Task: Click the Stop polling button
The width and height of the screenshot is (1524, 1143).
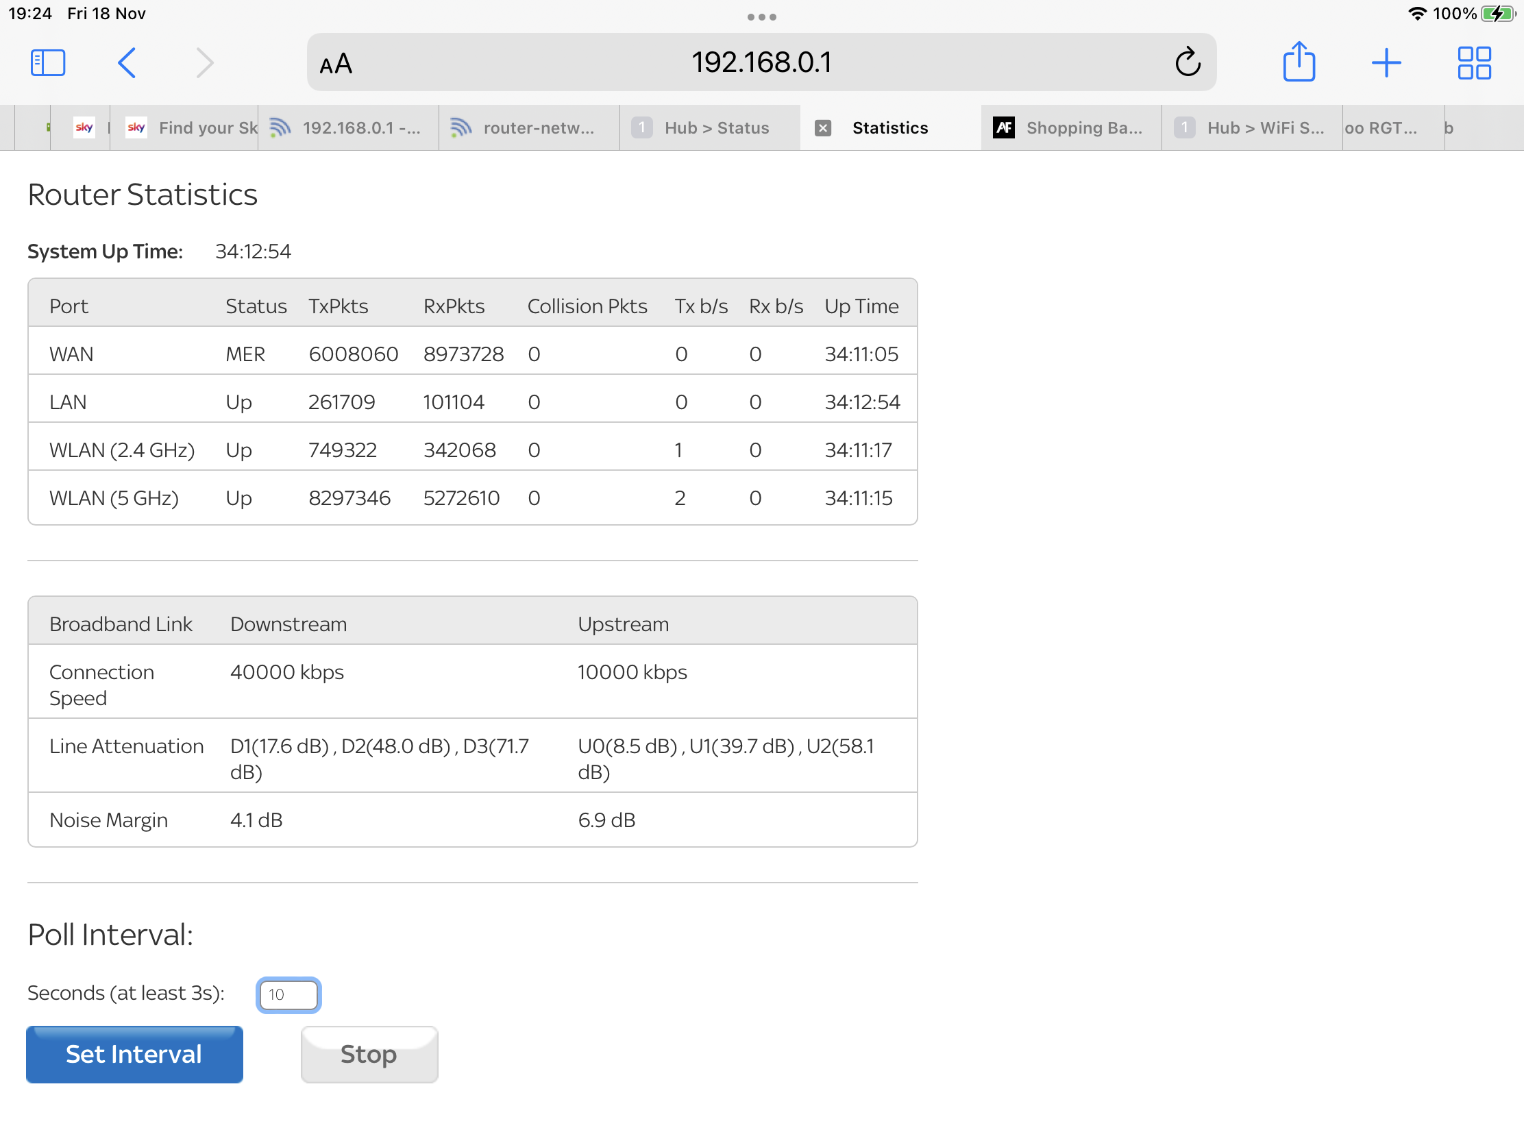Action: tap(369, 1054)
